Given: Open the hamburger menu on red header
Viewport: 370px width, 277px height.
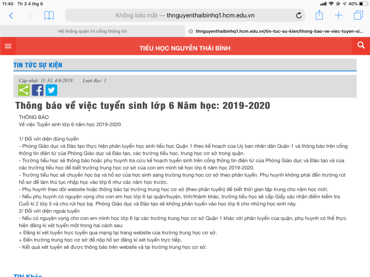Looking at the screenshot, I should (8, 46).
